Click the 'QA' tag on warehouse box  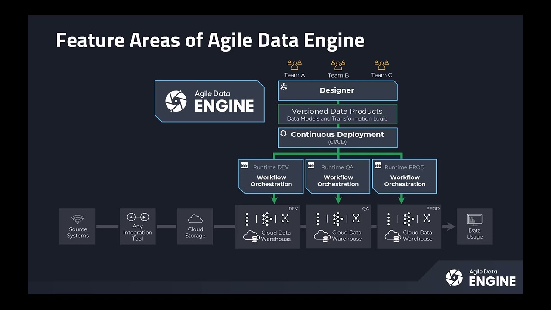click(365, 209)
